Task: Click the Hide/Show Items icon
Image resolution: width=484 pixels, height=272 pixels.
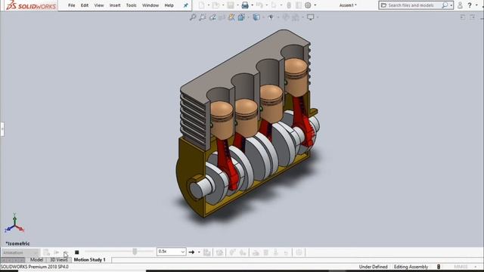Action: pos(271,17)
